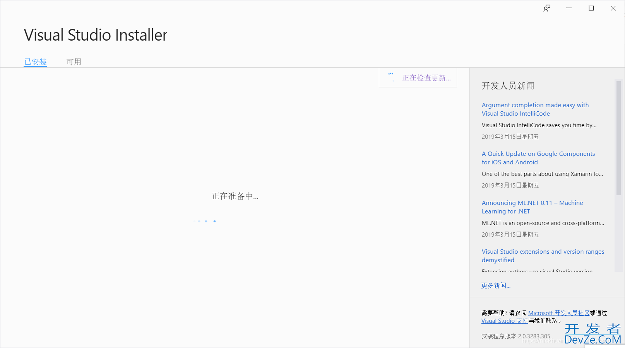
Task: Open Microsoft 开发人员社区 link
Action: 559,313
